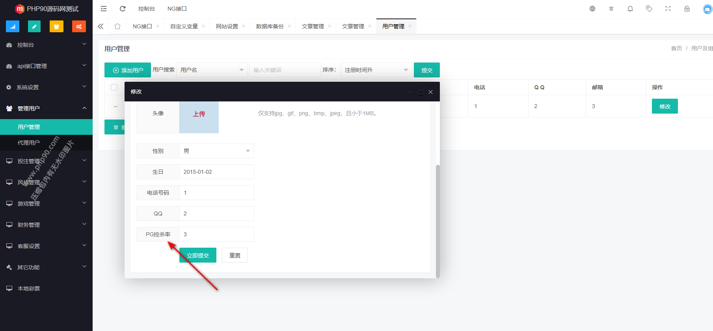The width and height of the screenshot is (713, 331).
Task: Click the modal dialog vertical scrollbar
Action: pos(437,220)
